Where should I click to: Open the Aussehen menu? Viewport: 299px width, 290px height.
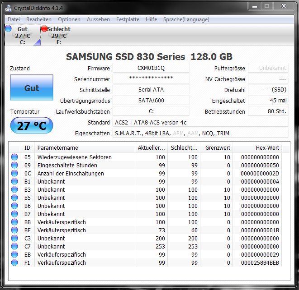pyautogui.click(x=99, y=19)
